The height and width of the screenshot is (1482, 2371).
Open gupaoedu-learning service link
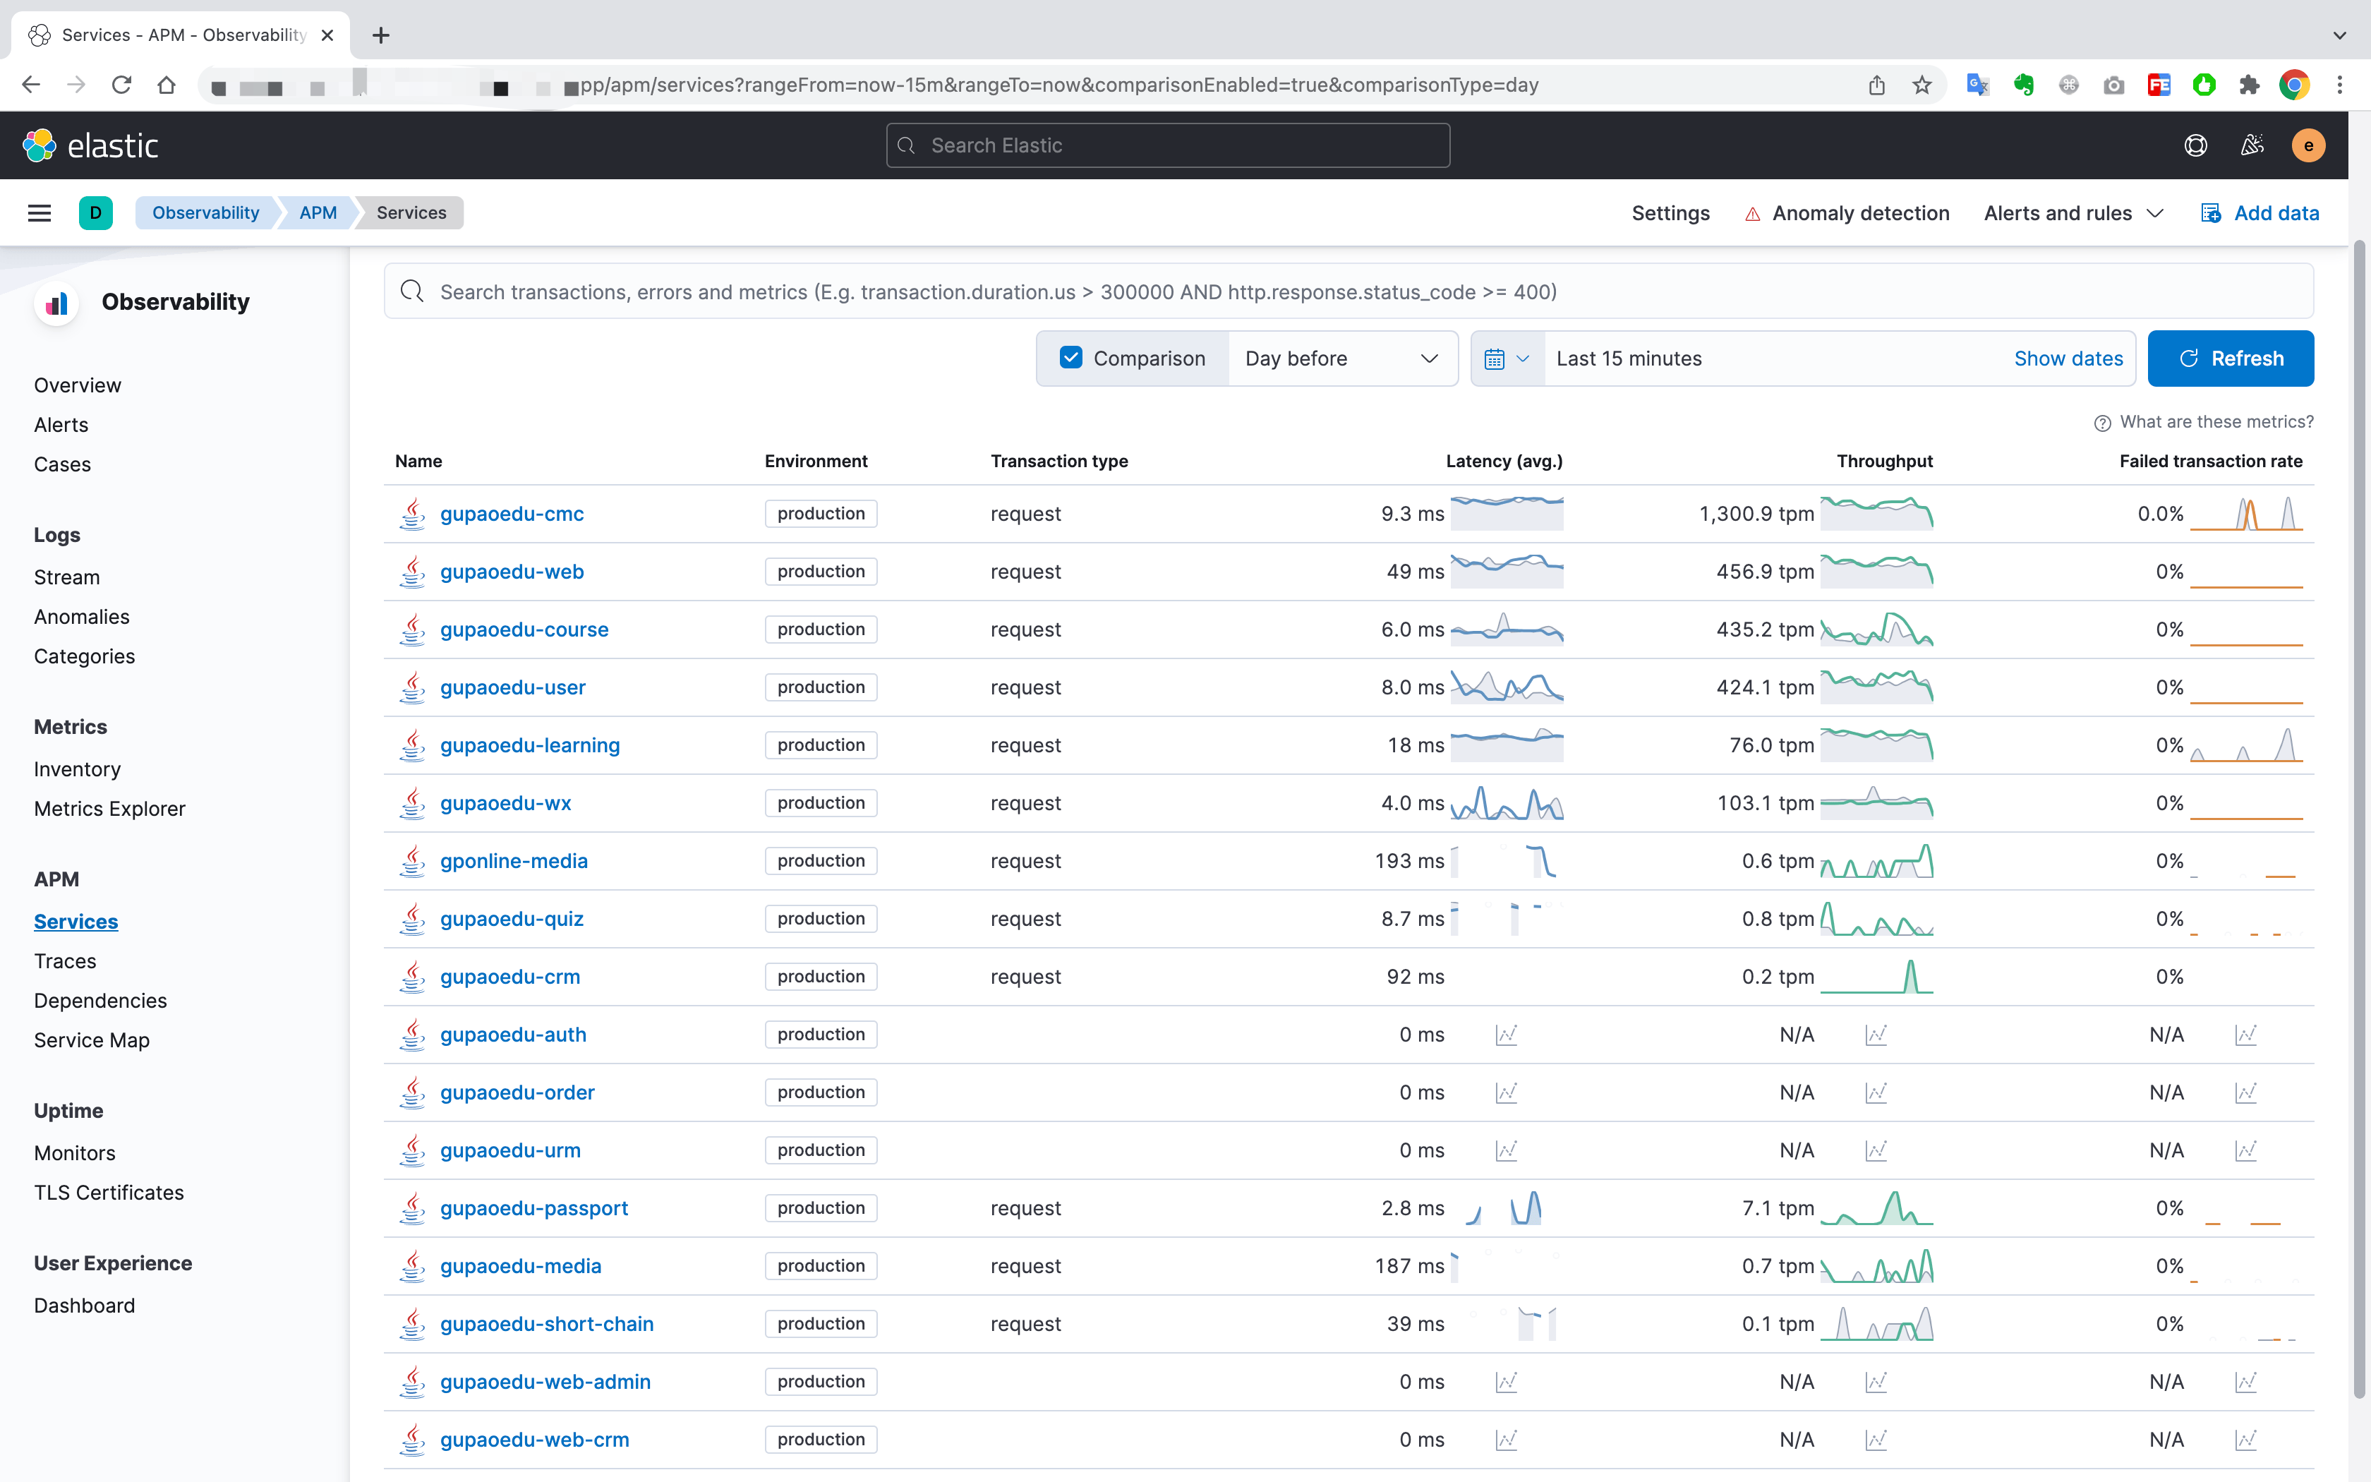coord(530,745)
